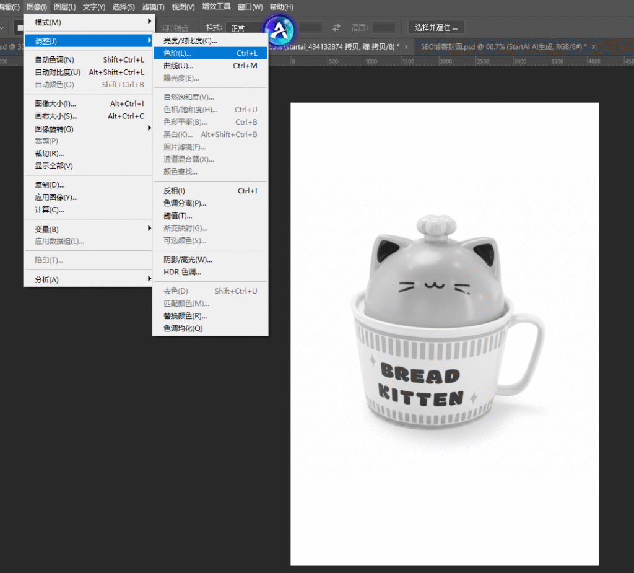The height and width of the screenshot is (573, 634).
Task: Choose 自动对比度(U) command
Action: [x=88, y=72]
